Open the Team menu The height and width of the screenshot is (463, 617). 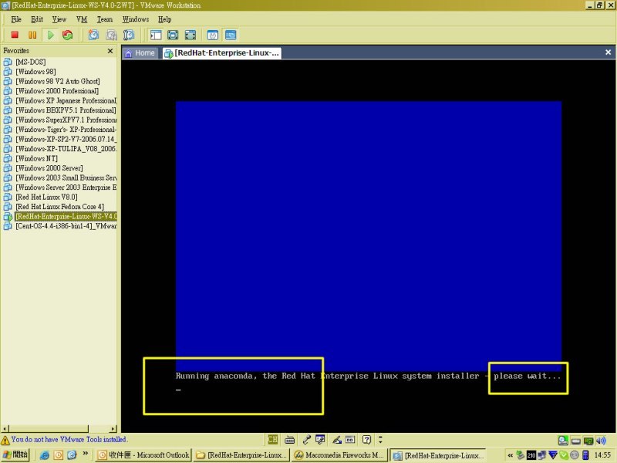point(105,19)
